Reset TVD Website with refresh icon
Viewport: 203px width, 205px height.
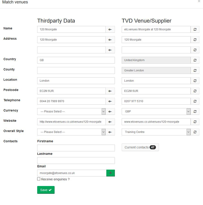(195, 122)
